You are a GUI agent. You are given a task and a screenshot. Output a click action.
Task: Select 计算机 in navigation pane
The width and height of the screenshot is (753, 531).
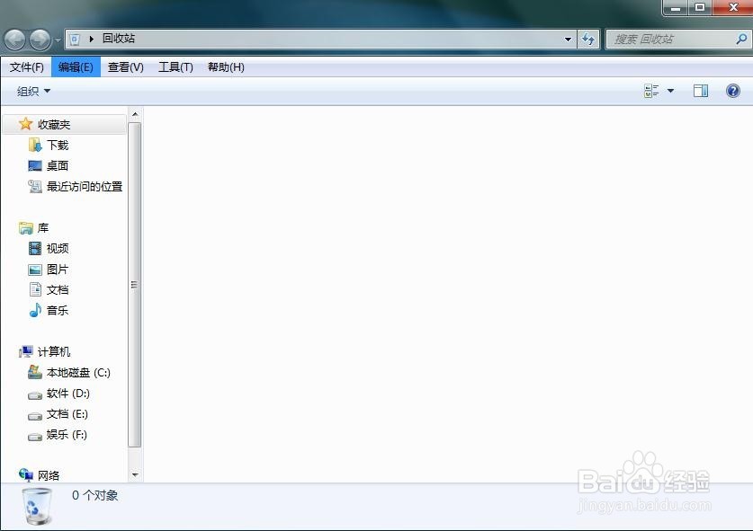click(x=54, y=351)
